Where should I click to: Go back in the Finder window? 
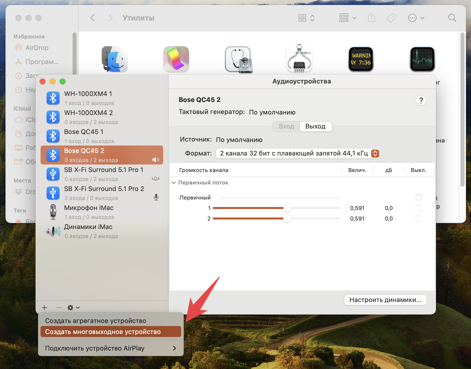pos(93,18)
